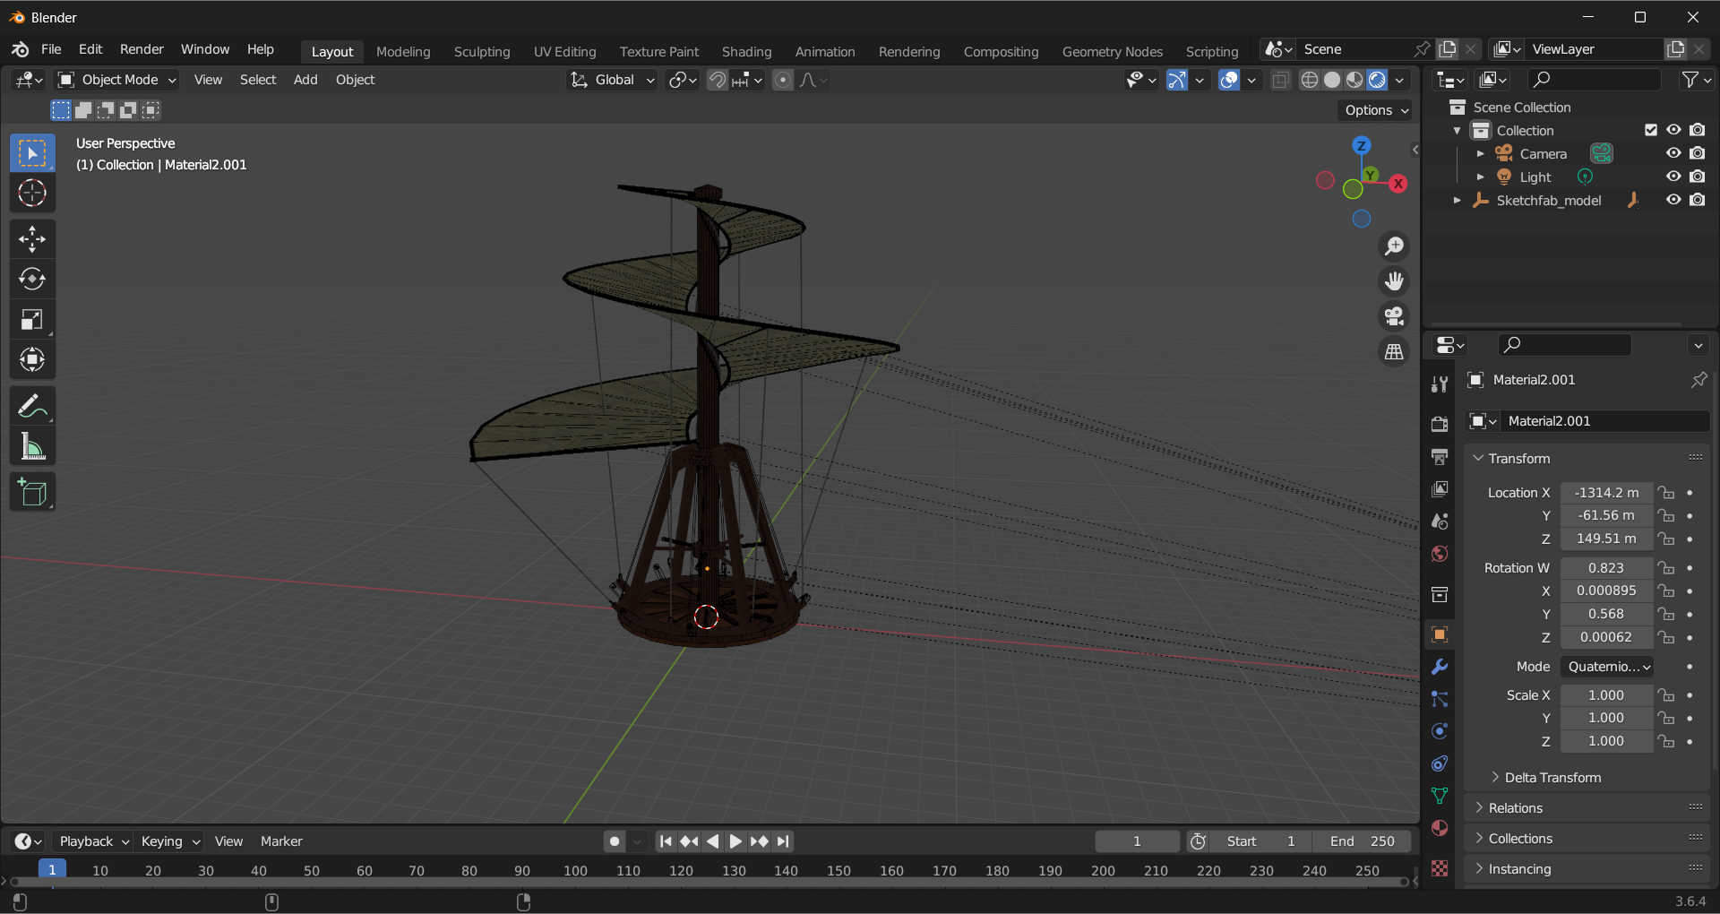Hide Sketchfab_model via eye icon
1720x914 pixels.
click(x=1673, y=200)
